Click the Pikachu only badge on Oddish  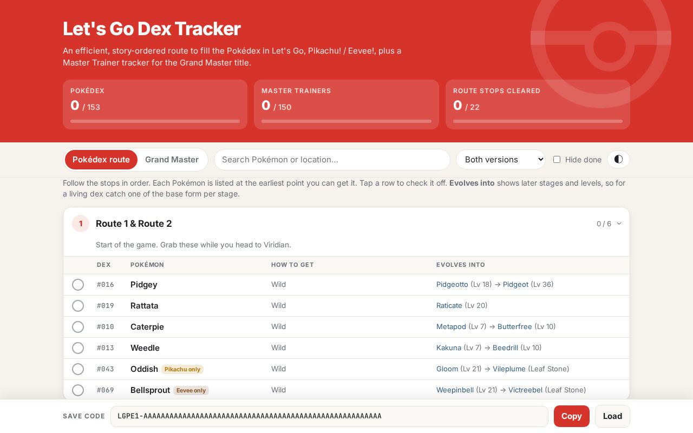[182, 370]
